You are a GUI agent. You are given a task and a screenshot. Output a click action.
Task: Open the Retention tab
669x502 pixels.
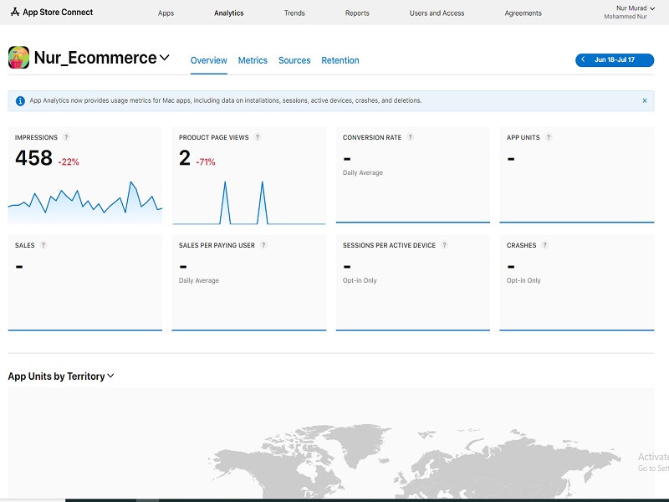tap(340, 60)
